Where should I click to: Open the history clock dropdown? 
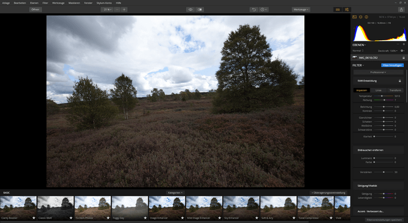coord(263,10)
